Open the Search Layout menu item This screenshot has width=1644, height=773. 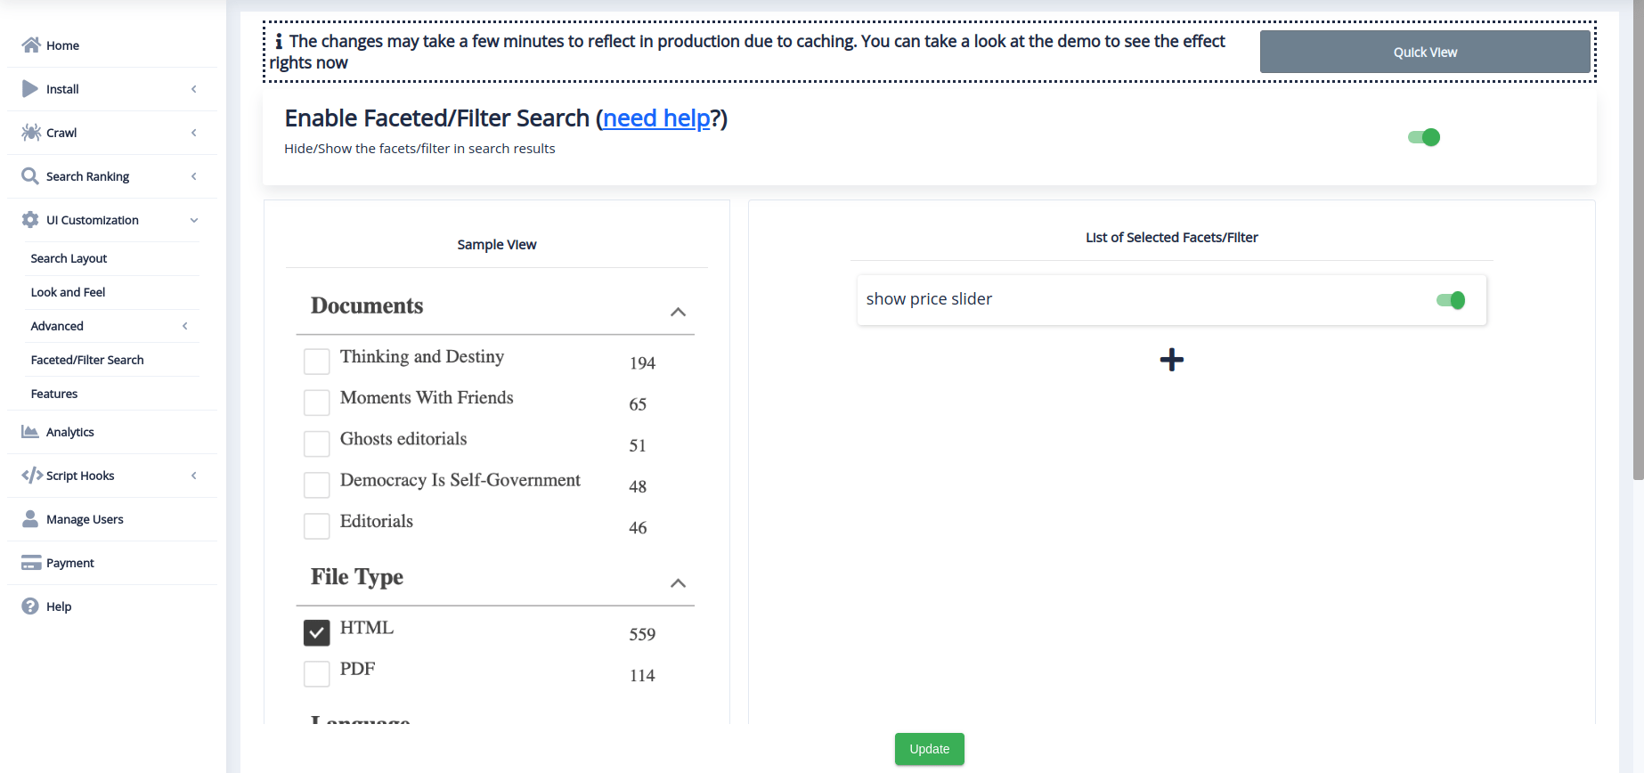pyautogui.click(x=69, y=258)
